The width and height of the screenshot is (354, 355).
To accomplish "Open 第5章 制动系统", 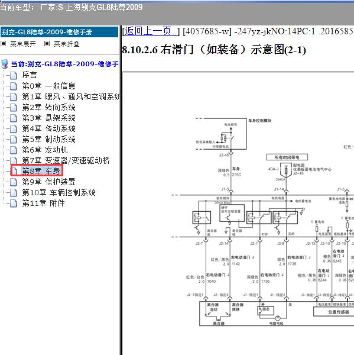I will pyautogui.click(x=48, y=139).
